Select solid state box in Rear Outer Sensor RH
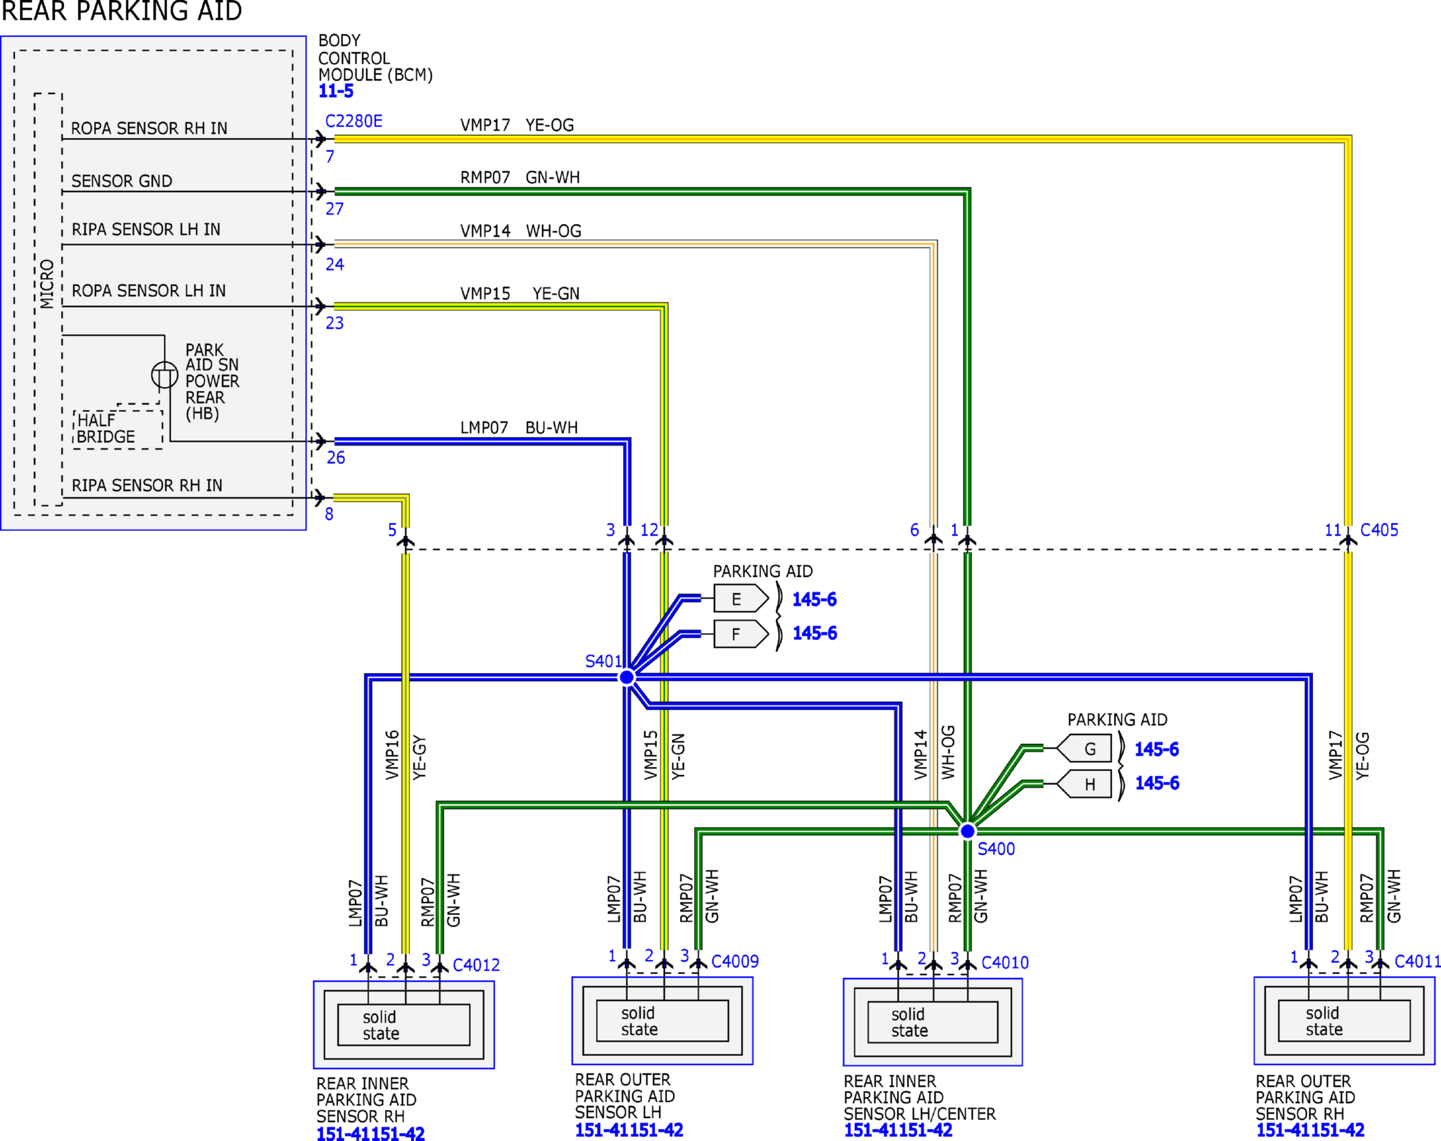The width and height of the screenshot is (1441, 1141). click(1344, 1021)
